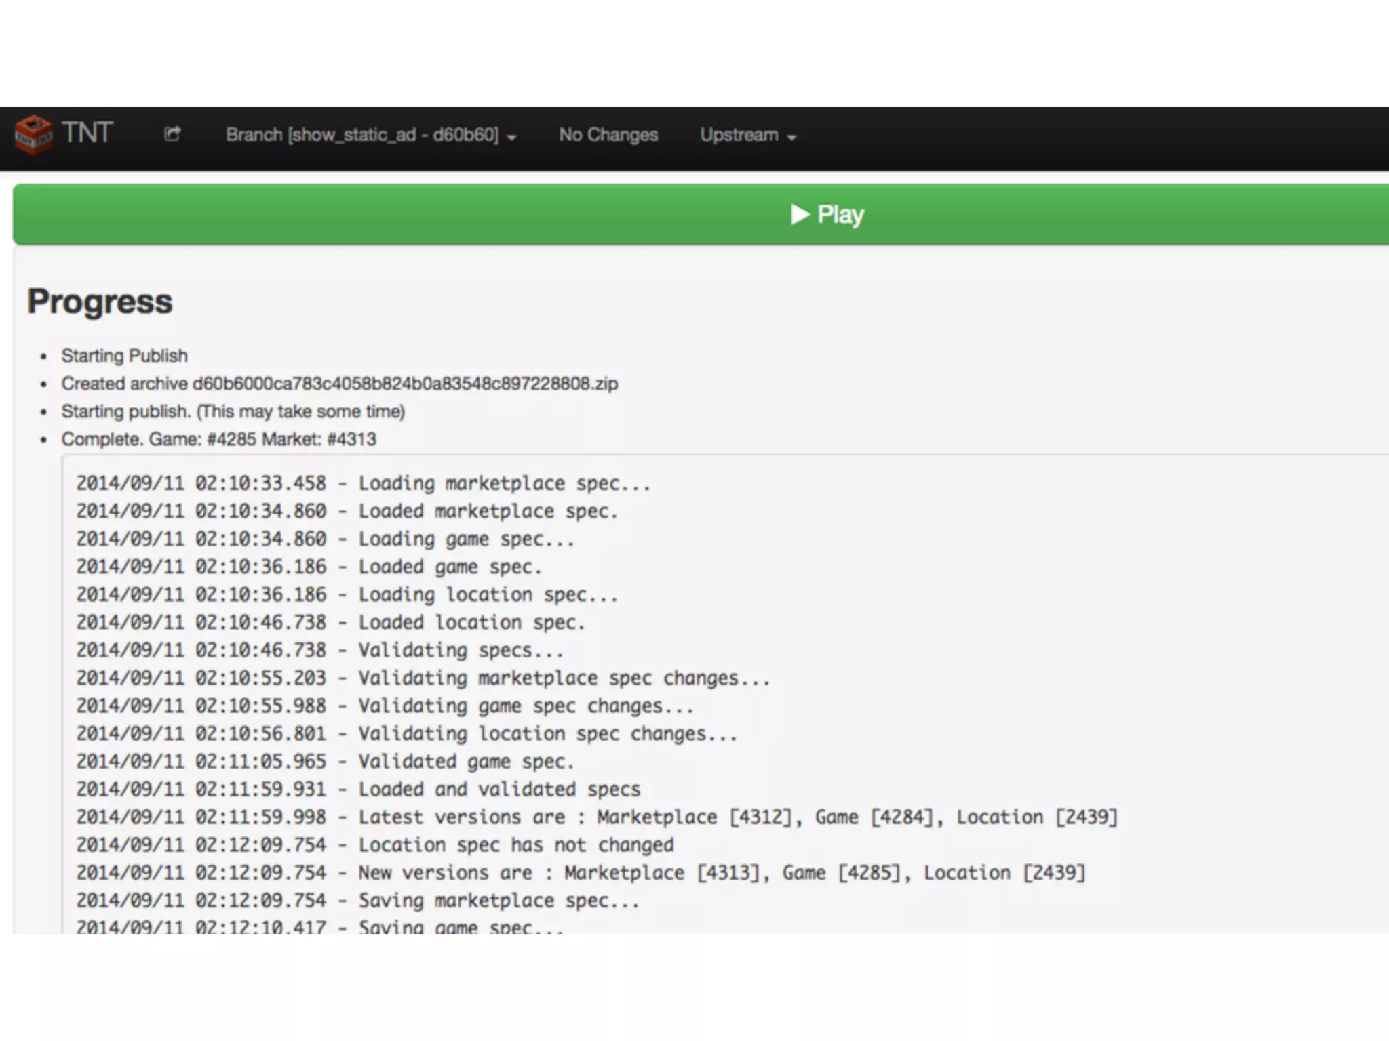Click the 'Latest versions are' log entry
This screenshot has height=1041, width=1389.
[595, 817]
